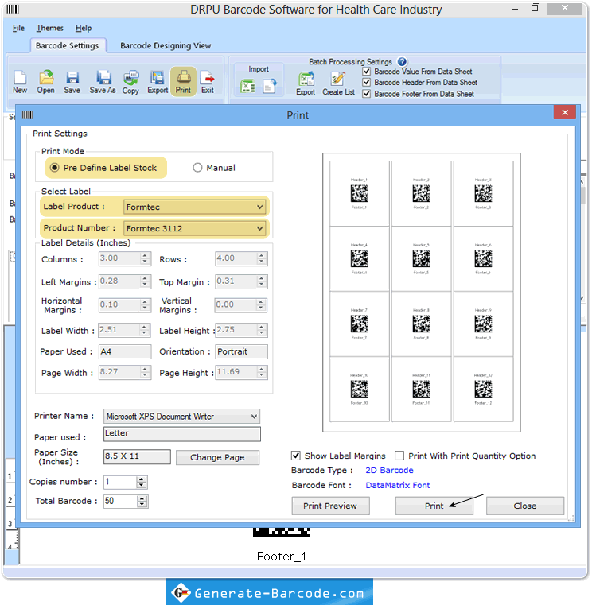Click the Header_5 label in preview
592x605 pixels.
pyautogui.click(x=421, y=245)
